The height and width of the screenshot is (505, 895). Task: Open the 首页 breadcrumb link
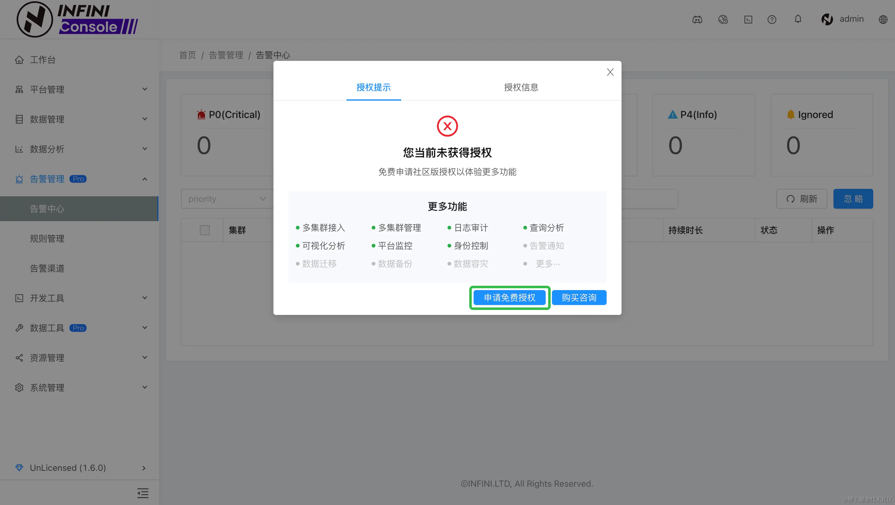point(187,55)
